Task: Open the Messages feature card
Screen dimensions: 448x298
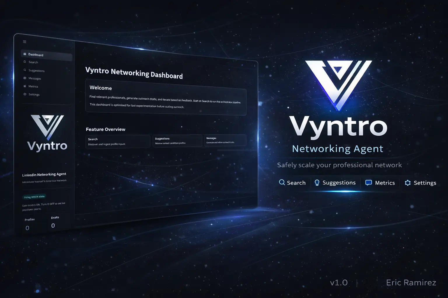Action: (x=225, y=140)
